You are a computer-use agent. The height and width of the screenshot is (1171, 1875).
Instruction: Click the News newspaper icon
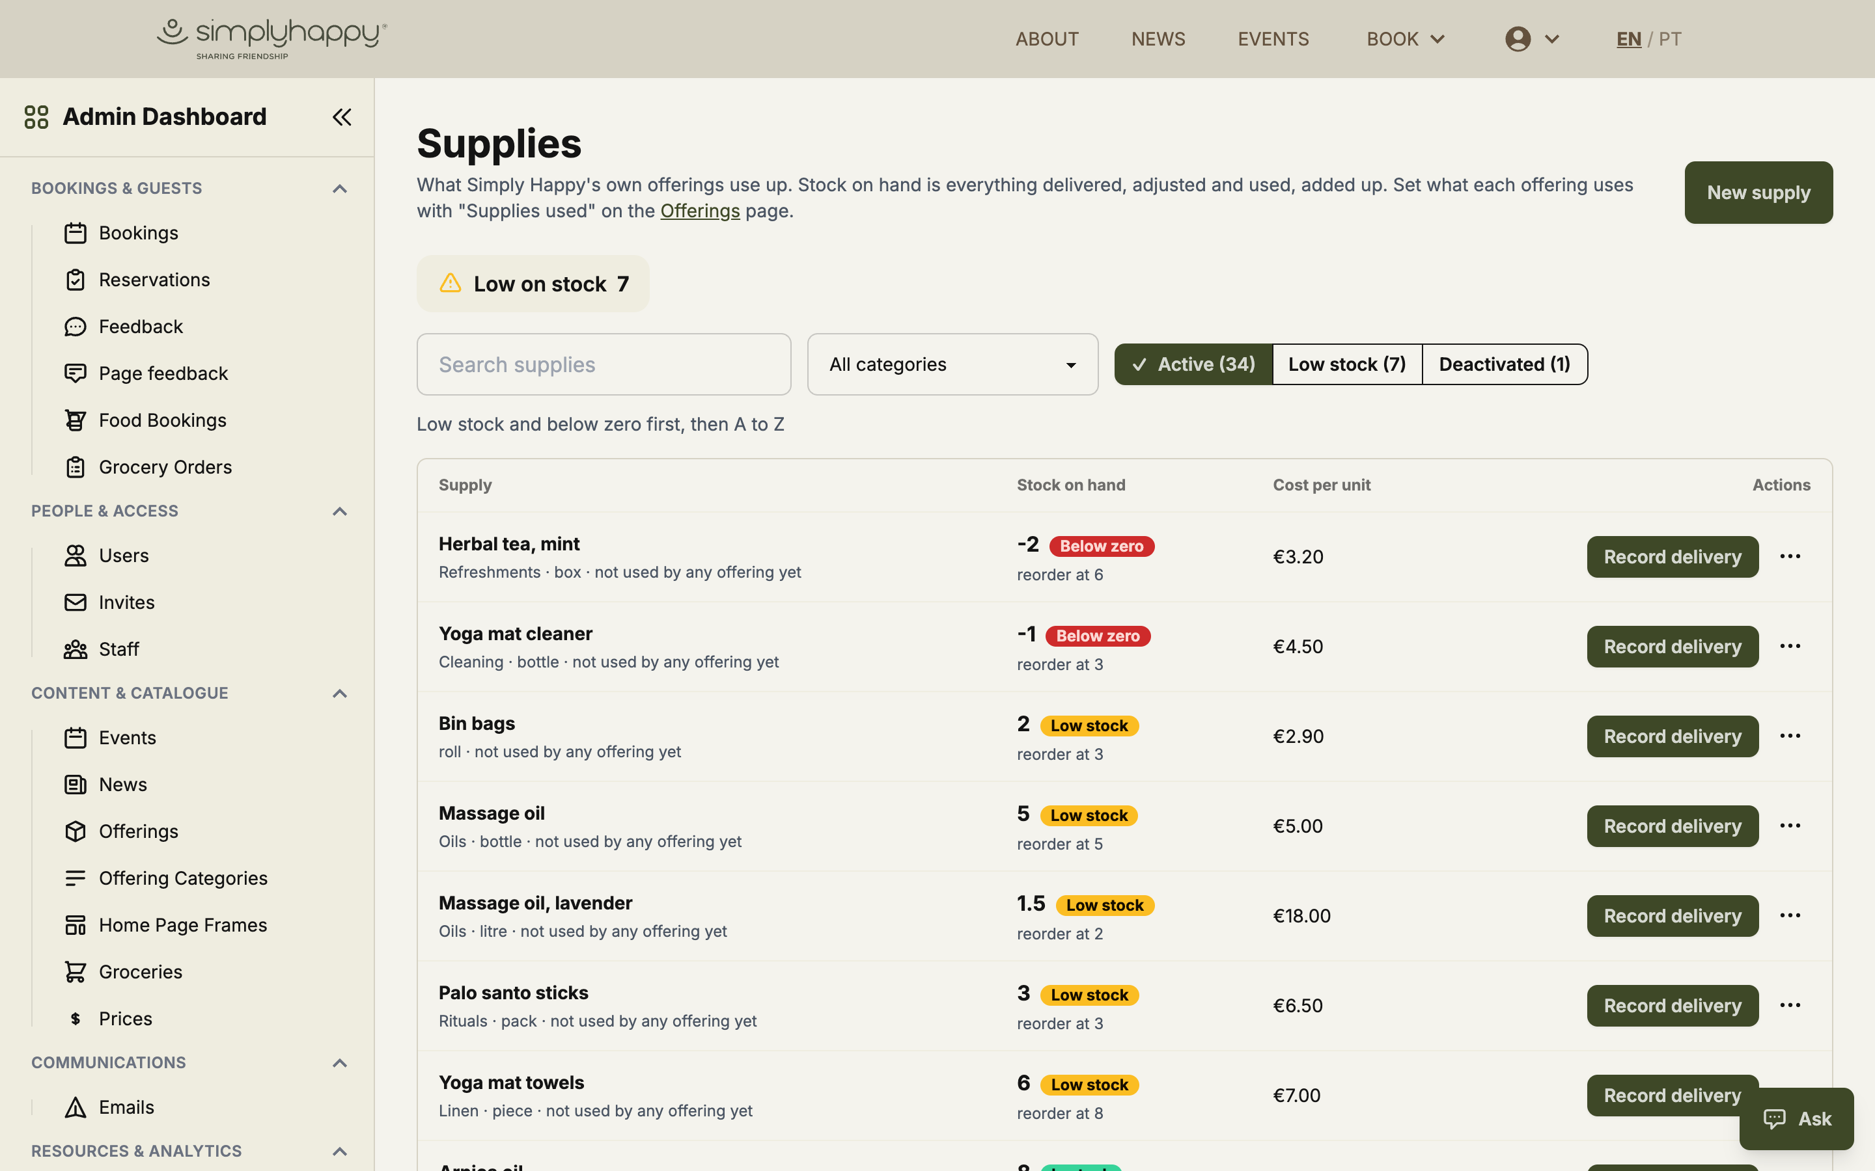point(75,785)
